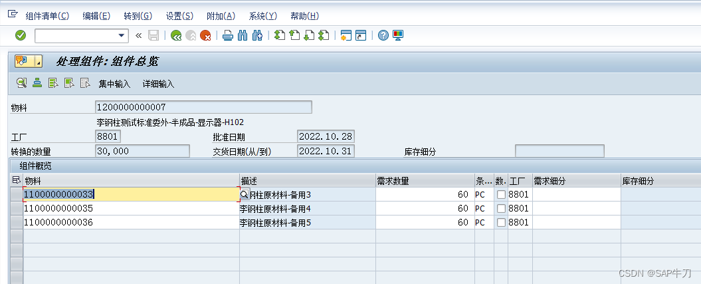This screenshot has width=701, height=284.
Task: Click unit cell PC in row 1100000000035
Action: 484,208
